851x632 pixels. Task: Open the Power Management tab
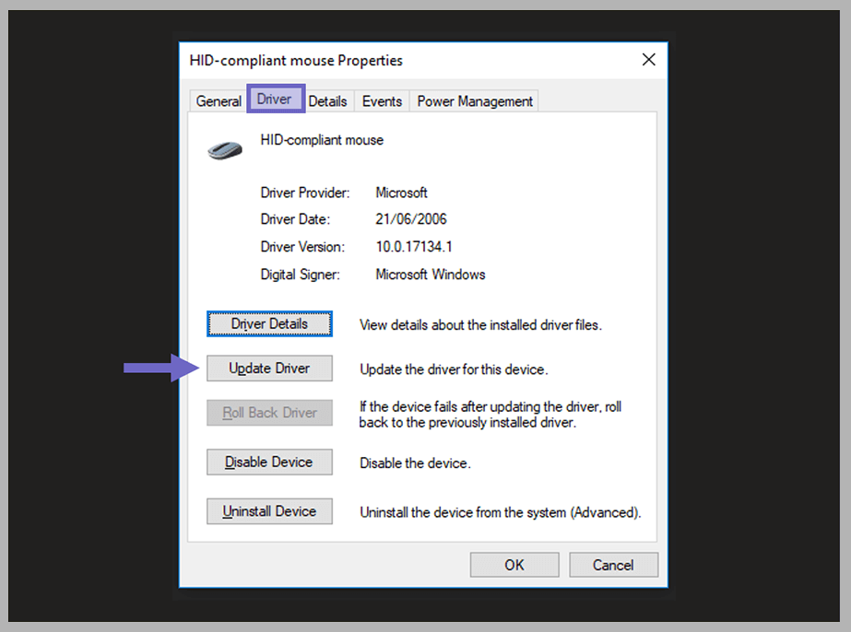474,101
